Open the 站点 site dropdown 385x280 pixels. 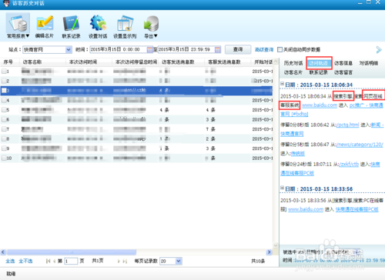point(69,49)
